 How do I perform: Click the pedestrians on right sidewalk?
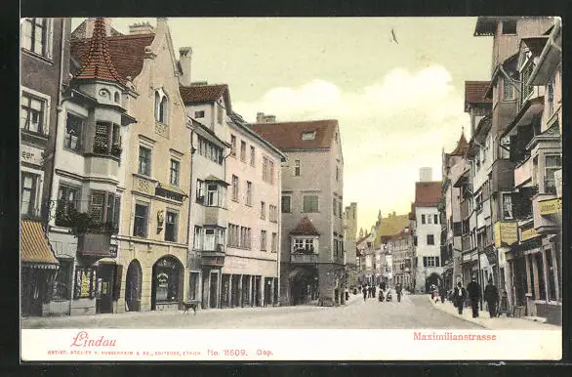474,298
